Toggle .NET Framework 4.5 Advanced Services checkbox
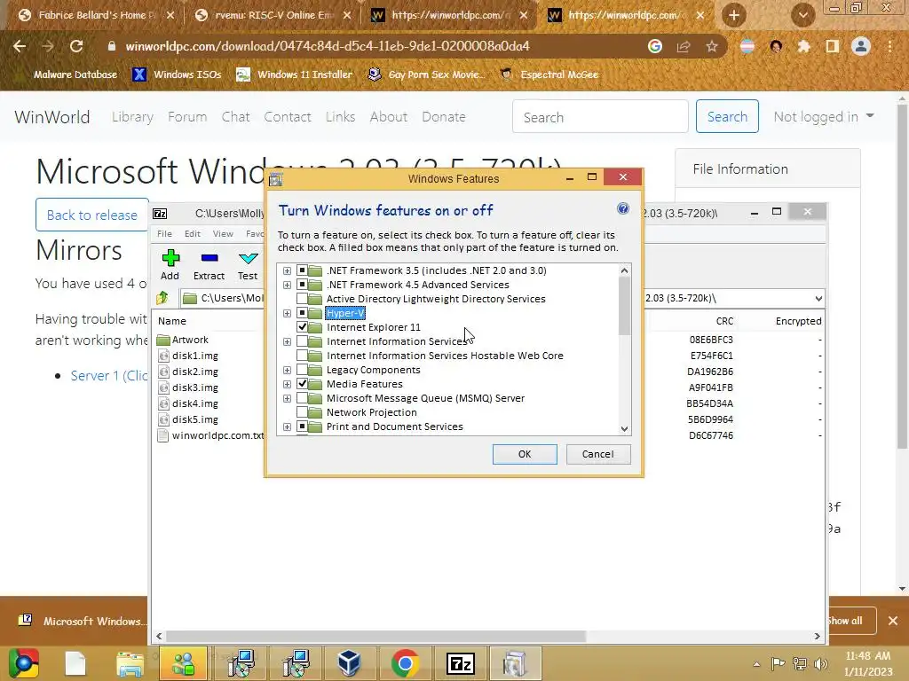 pyautogui.click(x=302, y=285)
